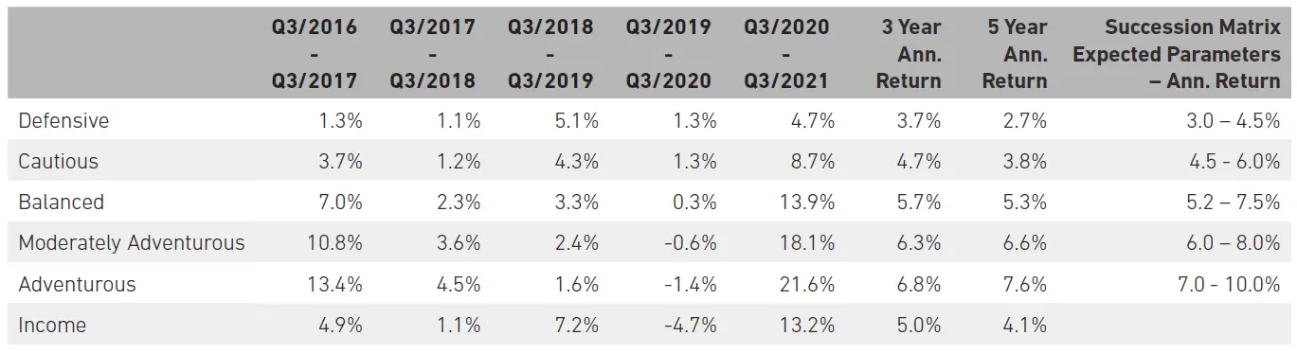Select the Q3/2018 - Q3/2019 column header

pos(550,54)
